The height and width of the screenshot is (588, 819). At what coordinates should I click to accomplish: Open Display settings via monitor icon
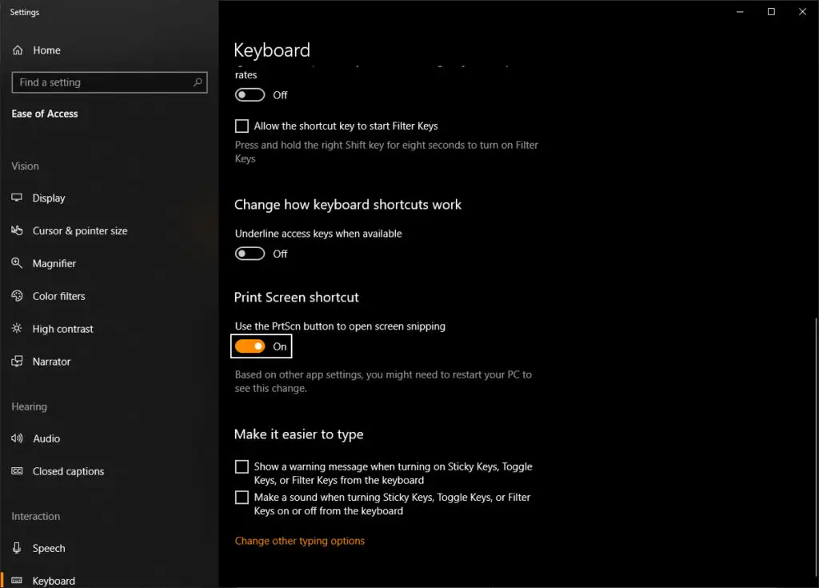pos(18,198)
